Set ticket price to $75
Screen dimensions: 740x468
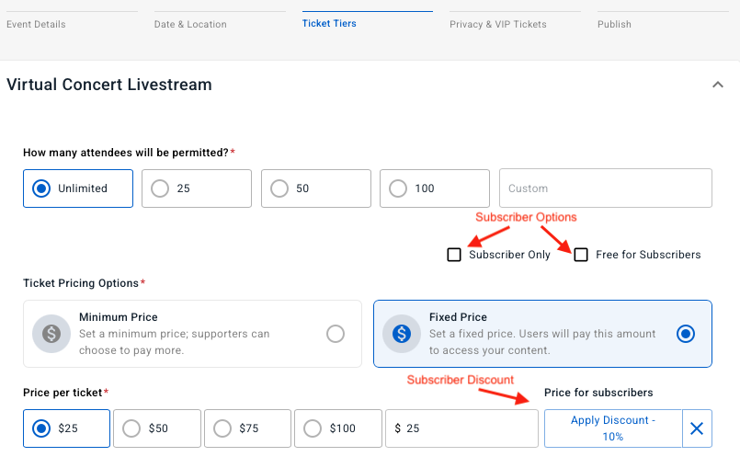click(x=222, y=428)
